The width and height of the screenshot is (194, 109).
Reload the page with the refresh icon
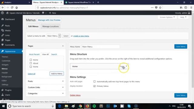(x=12, y=8)
